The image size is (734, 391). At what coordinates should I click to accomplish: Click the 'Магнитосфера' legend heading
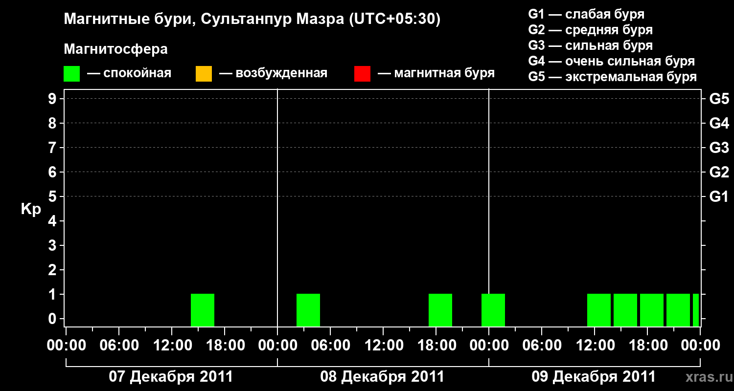point(115,49)
